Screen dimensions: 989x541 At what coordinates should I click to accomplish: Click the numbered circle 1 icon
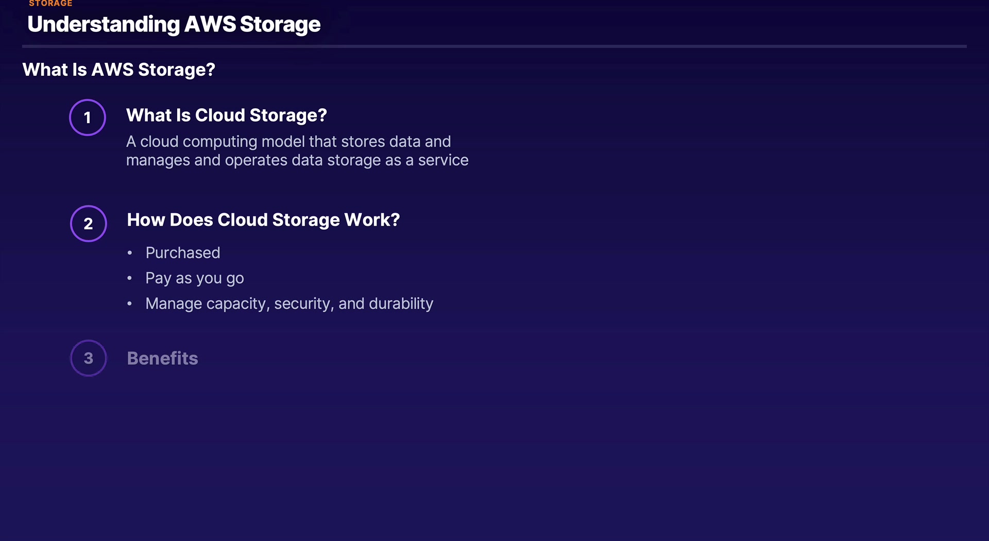point(88,117)
